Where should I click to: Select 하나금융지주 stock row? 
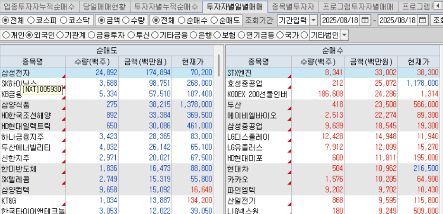(x=107, y=137)
